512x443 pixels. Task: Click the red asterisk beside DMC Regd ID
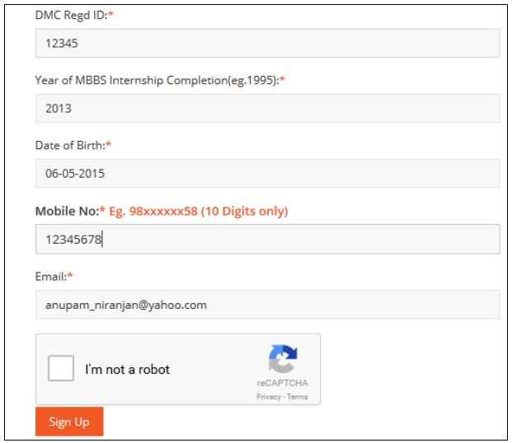point(110,16)
